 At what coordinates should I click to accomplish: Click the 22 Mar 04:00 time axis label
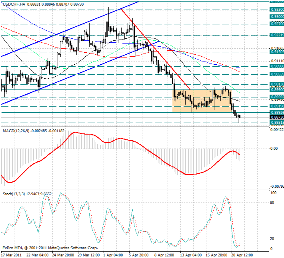pyautogui.click(x=38, y=255)
